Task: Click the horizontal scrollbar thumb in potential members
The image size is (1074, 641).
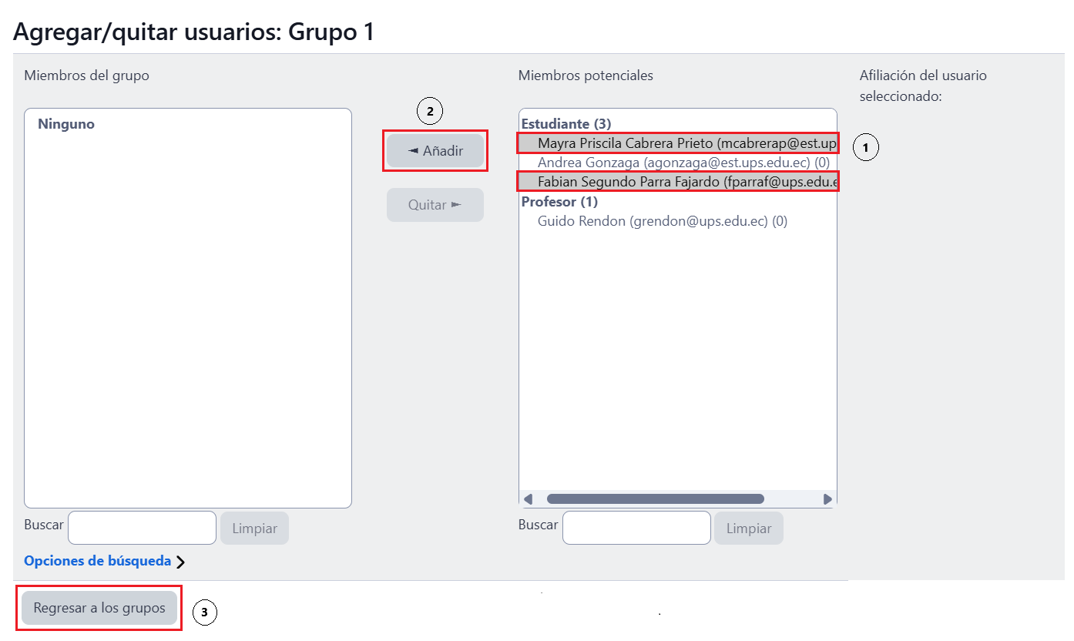Action: tap(655, 498)
